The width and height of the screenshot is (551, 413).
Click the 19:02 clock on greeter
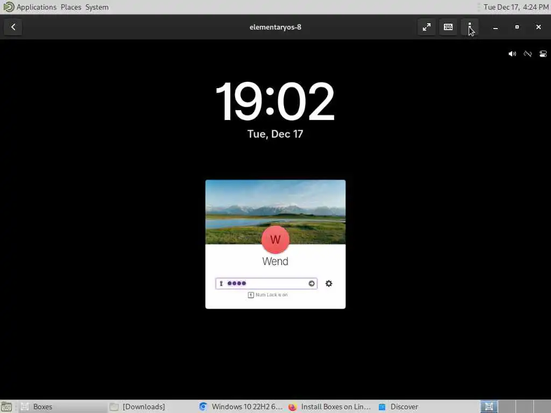tap(275, 102)
